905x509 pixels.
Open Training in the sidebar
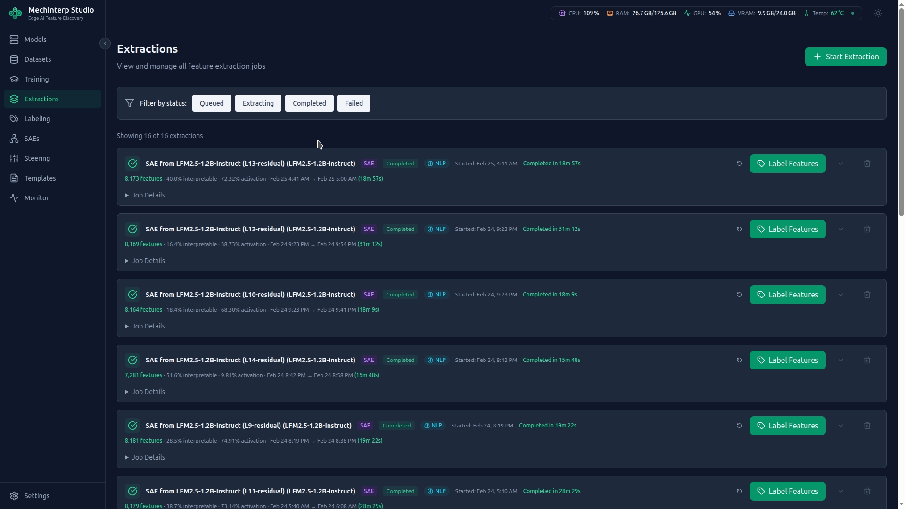[x=52, y=79]
